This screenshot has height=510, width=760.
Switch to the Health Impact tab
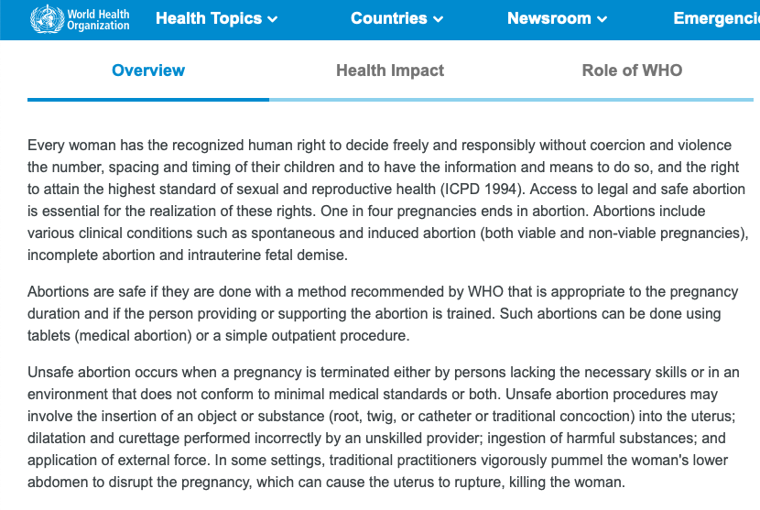coord(390,71)
